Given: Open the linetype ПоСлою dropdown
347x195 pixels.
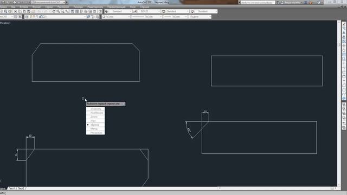Looking at the screenshot, I should tap(147, 17).
